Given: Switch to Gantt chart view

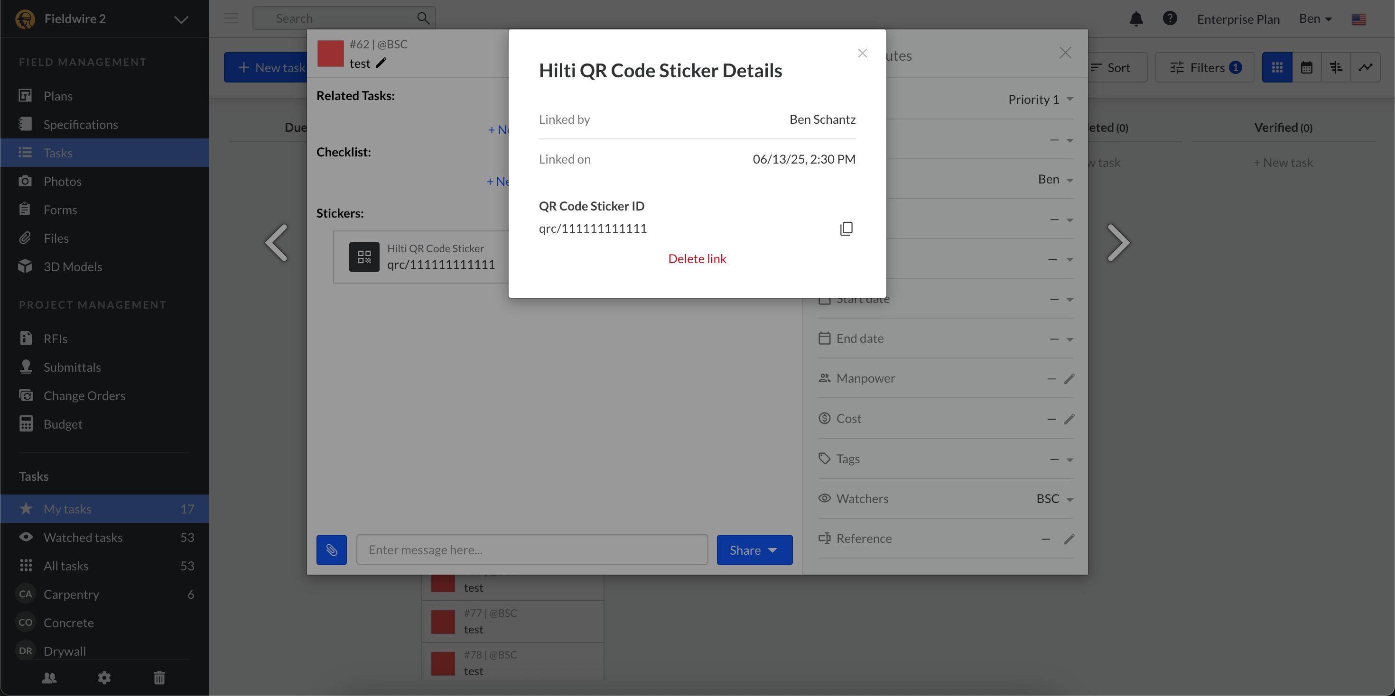Looking at the screenshot, I should 1335,68.
